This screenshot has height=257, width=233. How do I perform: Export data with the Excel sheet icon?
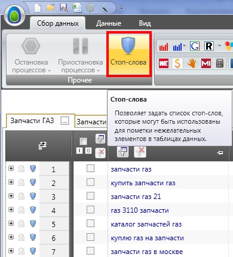pos(77,8)
